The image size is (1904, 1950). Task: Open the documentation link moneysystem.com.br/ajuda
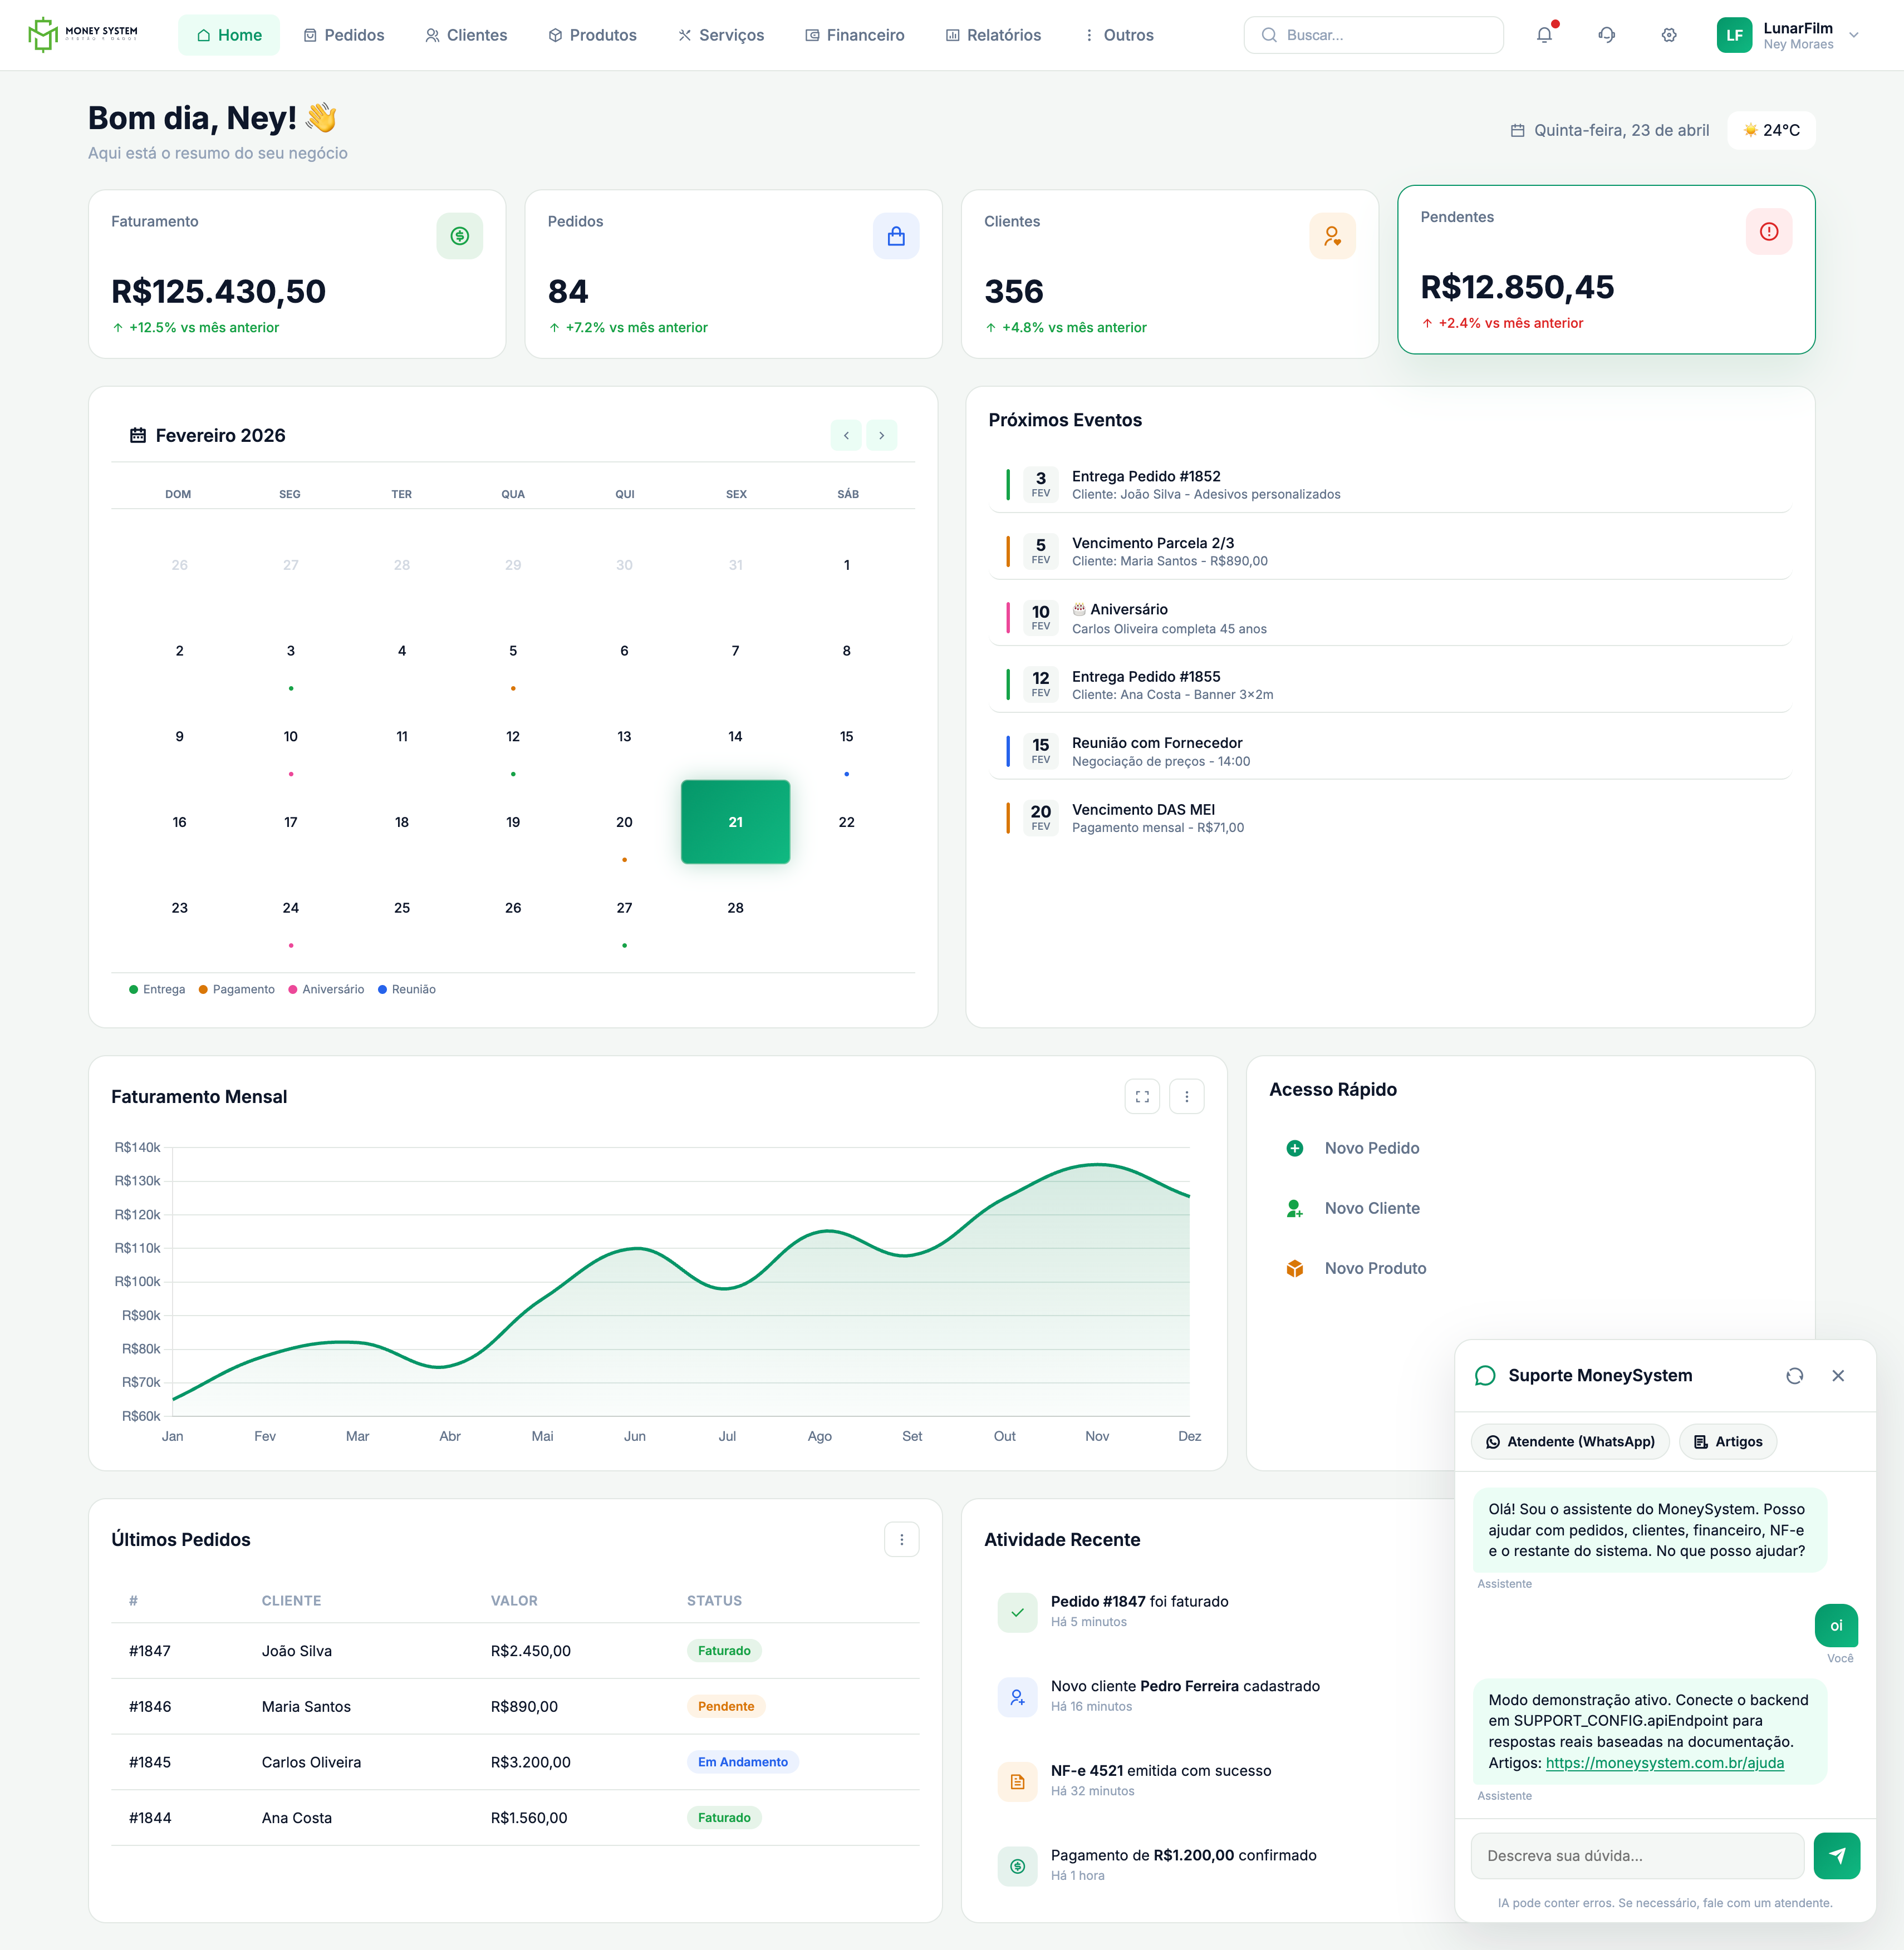click(x=1664, y=1763)
